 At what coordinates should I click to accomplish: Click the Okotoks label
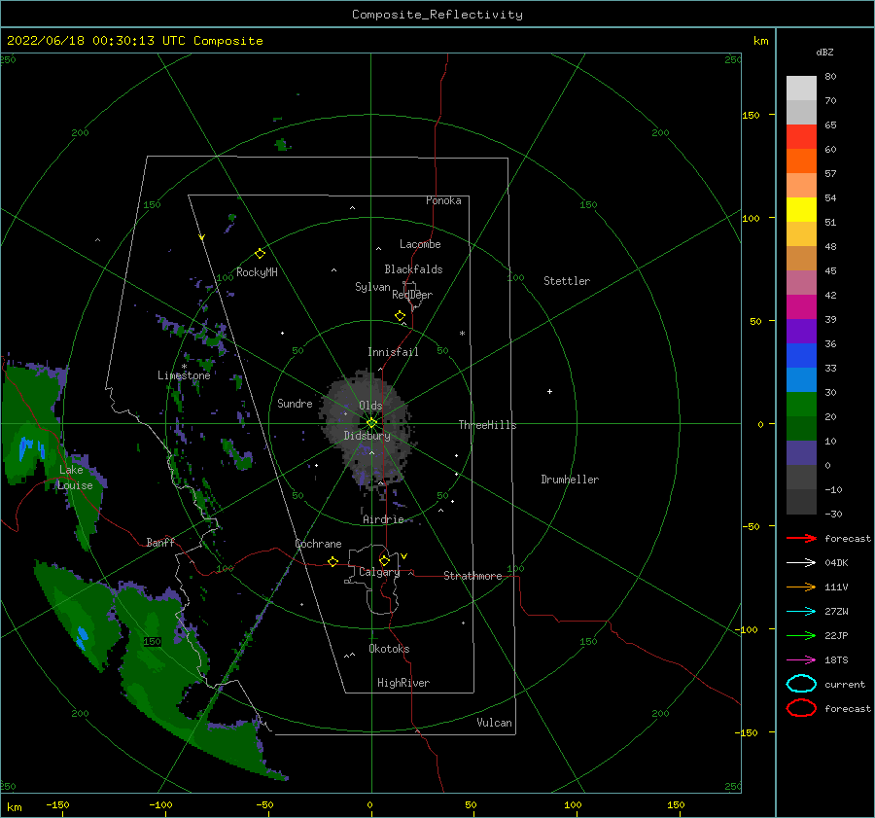coord(389,649)
